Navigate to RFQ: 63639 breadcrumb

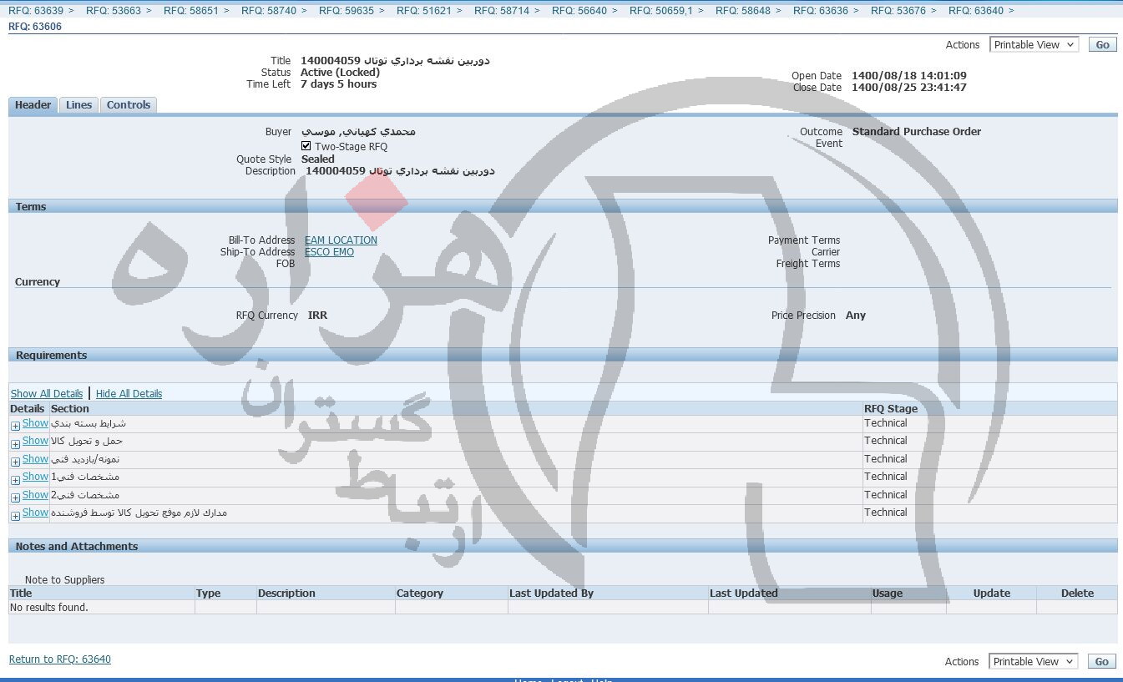click(36, 11)
